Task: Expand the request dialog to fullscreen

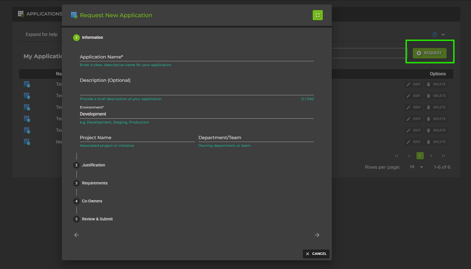Action: (317, 15)
